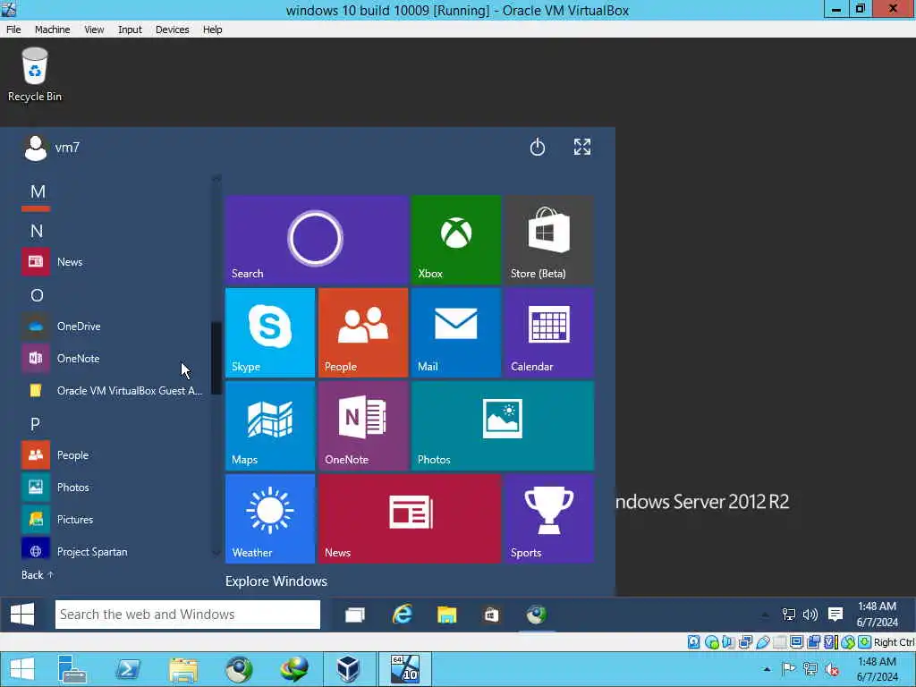
Task: Open the Calendar tile
Action: click(549, 333)
